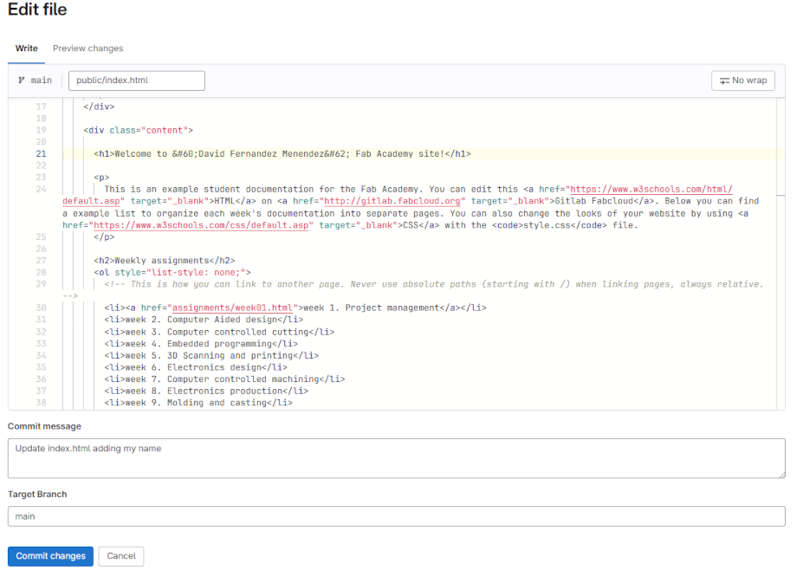Viewport: 803px width, 570px height.
Task: Click the Commit message text area
Action: (x=397, y=458)
